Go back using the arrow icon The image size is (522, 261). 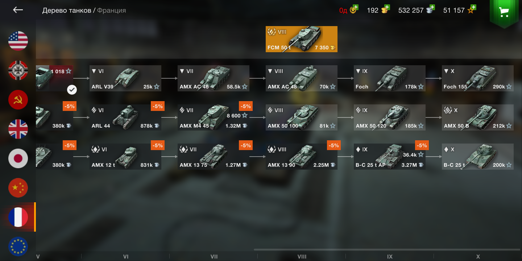(18, 10)
